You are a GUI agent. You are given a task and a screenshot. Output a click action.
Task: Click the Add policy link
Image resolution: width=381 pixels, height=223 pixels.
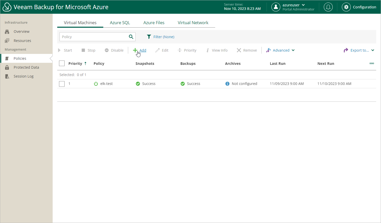coord(143,50)
